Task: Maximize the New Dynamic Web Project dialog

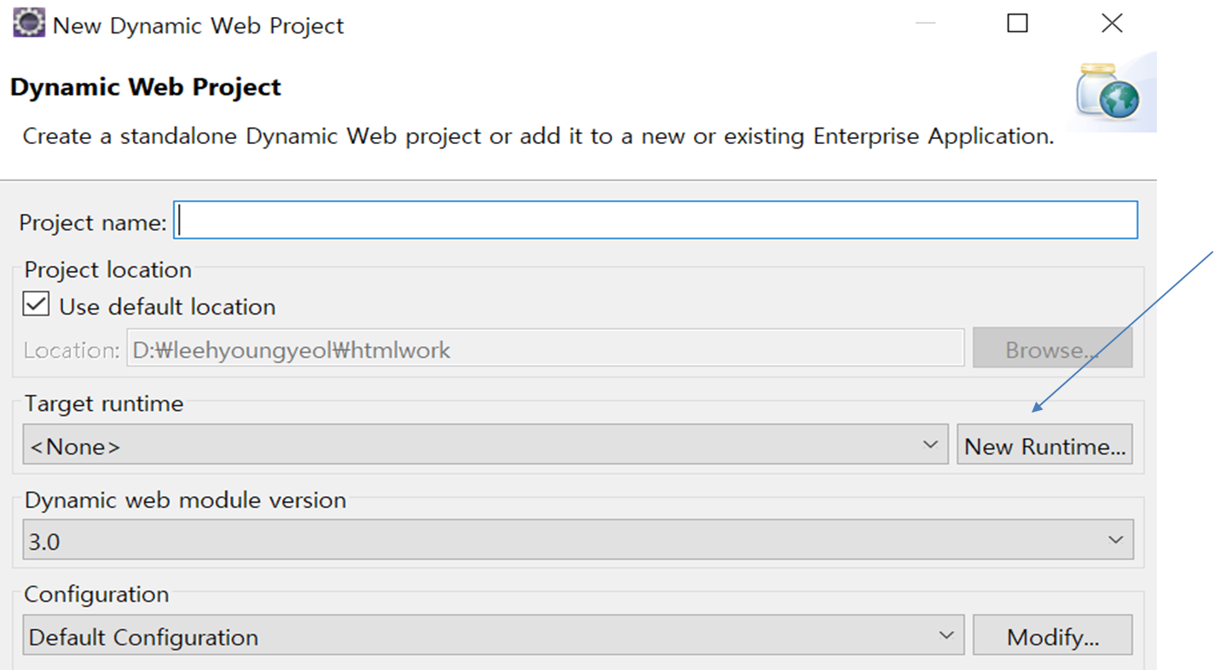Action: [x=1017, y=24]
